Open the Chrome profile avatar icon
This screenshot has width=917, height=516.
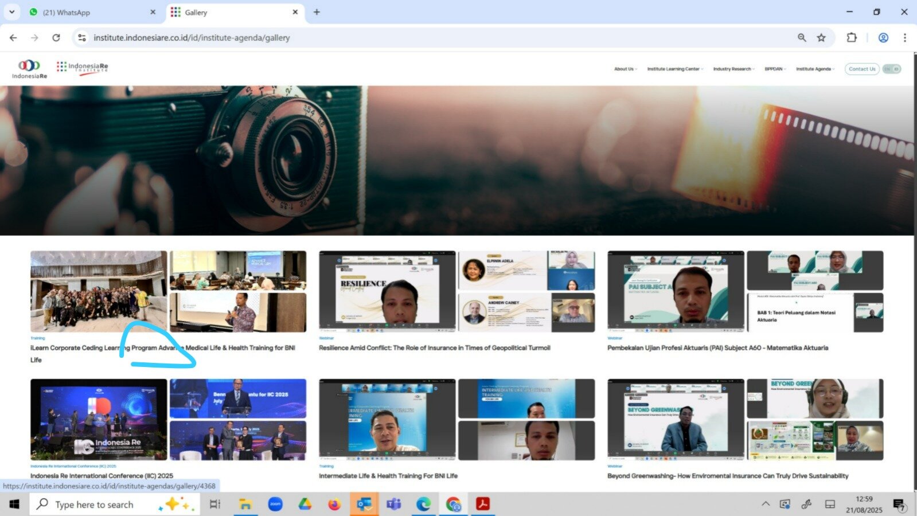pyautogui.click(x=883, y=38)
